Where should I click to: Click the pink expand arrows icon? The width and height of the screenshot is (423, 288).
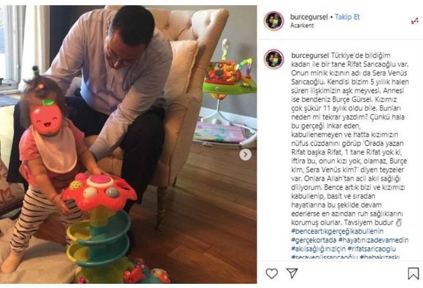point(415,21)
